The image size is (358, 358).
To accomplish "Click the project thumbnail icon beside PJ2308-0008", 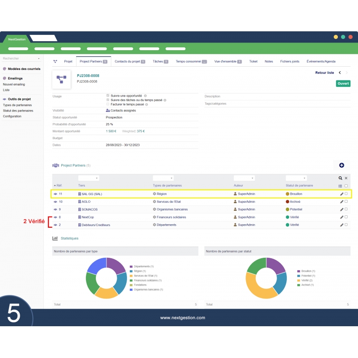I will 61,80.
